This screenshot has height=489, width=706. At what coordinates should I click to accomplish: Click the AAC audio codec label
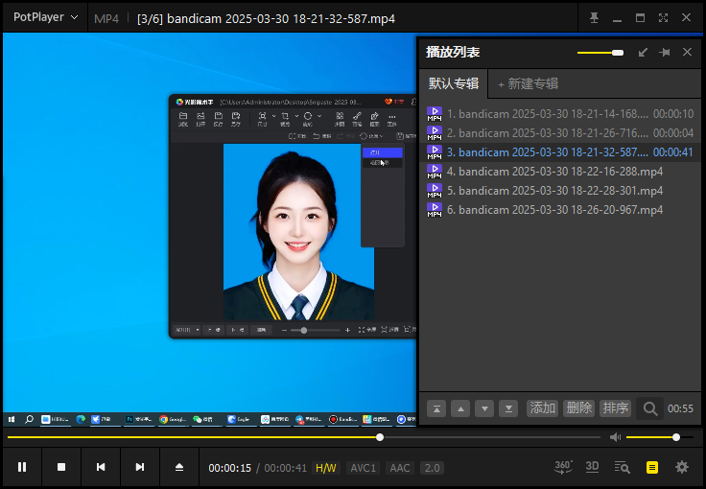coord(400,468)
